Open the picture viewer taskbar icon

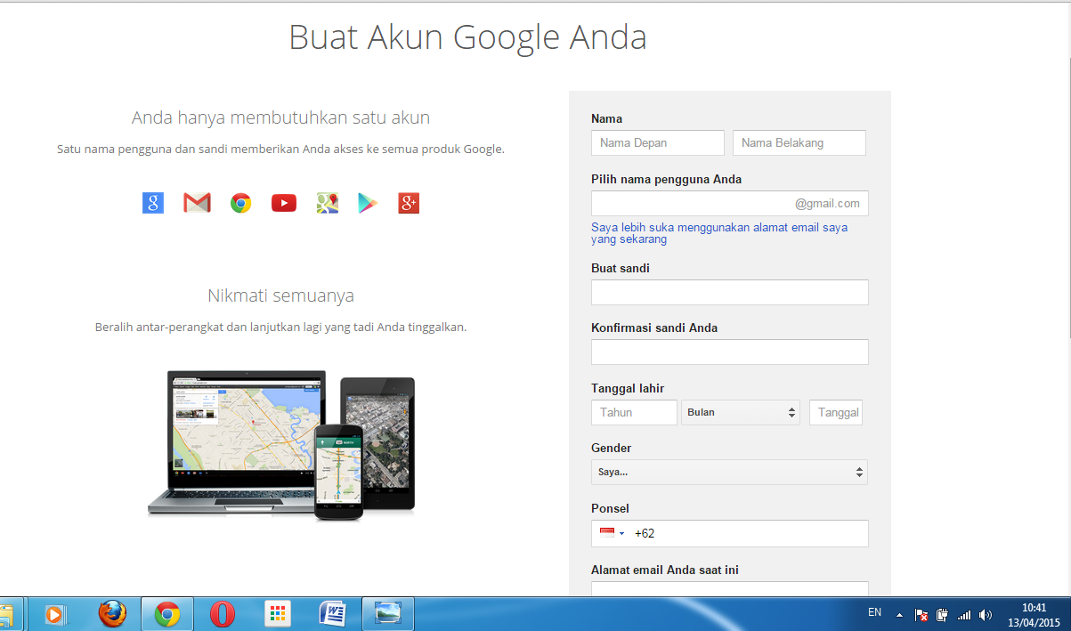point(388,614)
